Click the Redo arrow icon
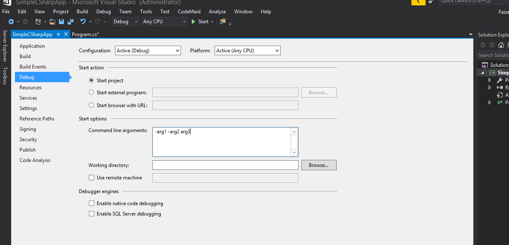Image resolution: width=509 pixels, height=245 pixels. tap(98, 22)
